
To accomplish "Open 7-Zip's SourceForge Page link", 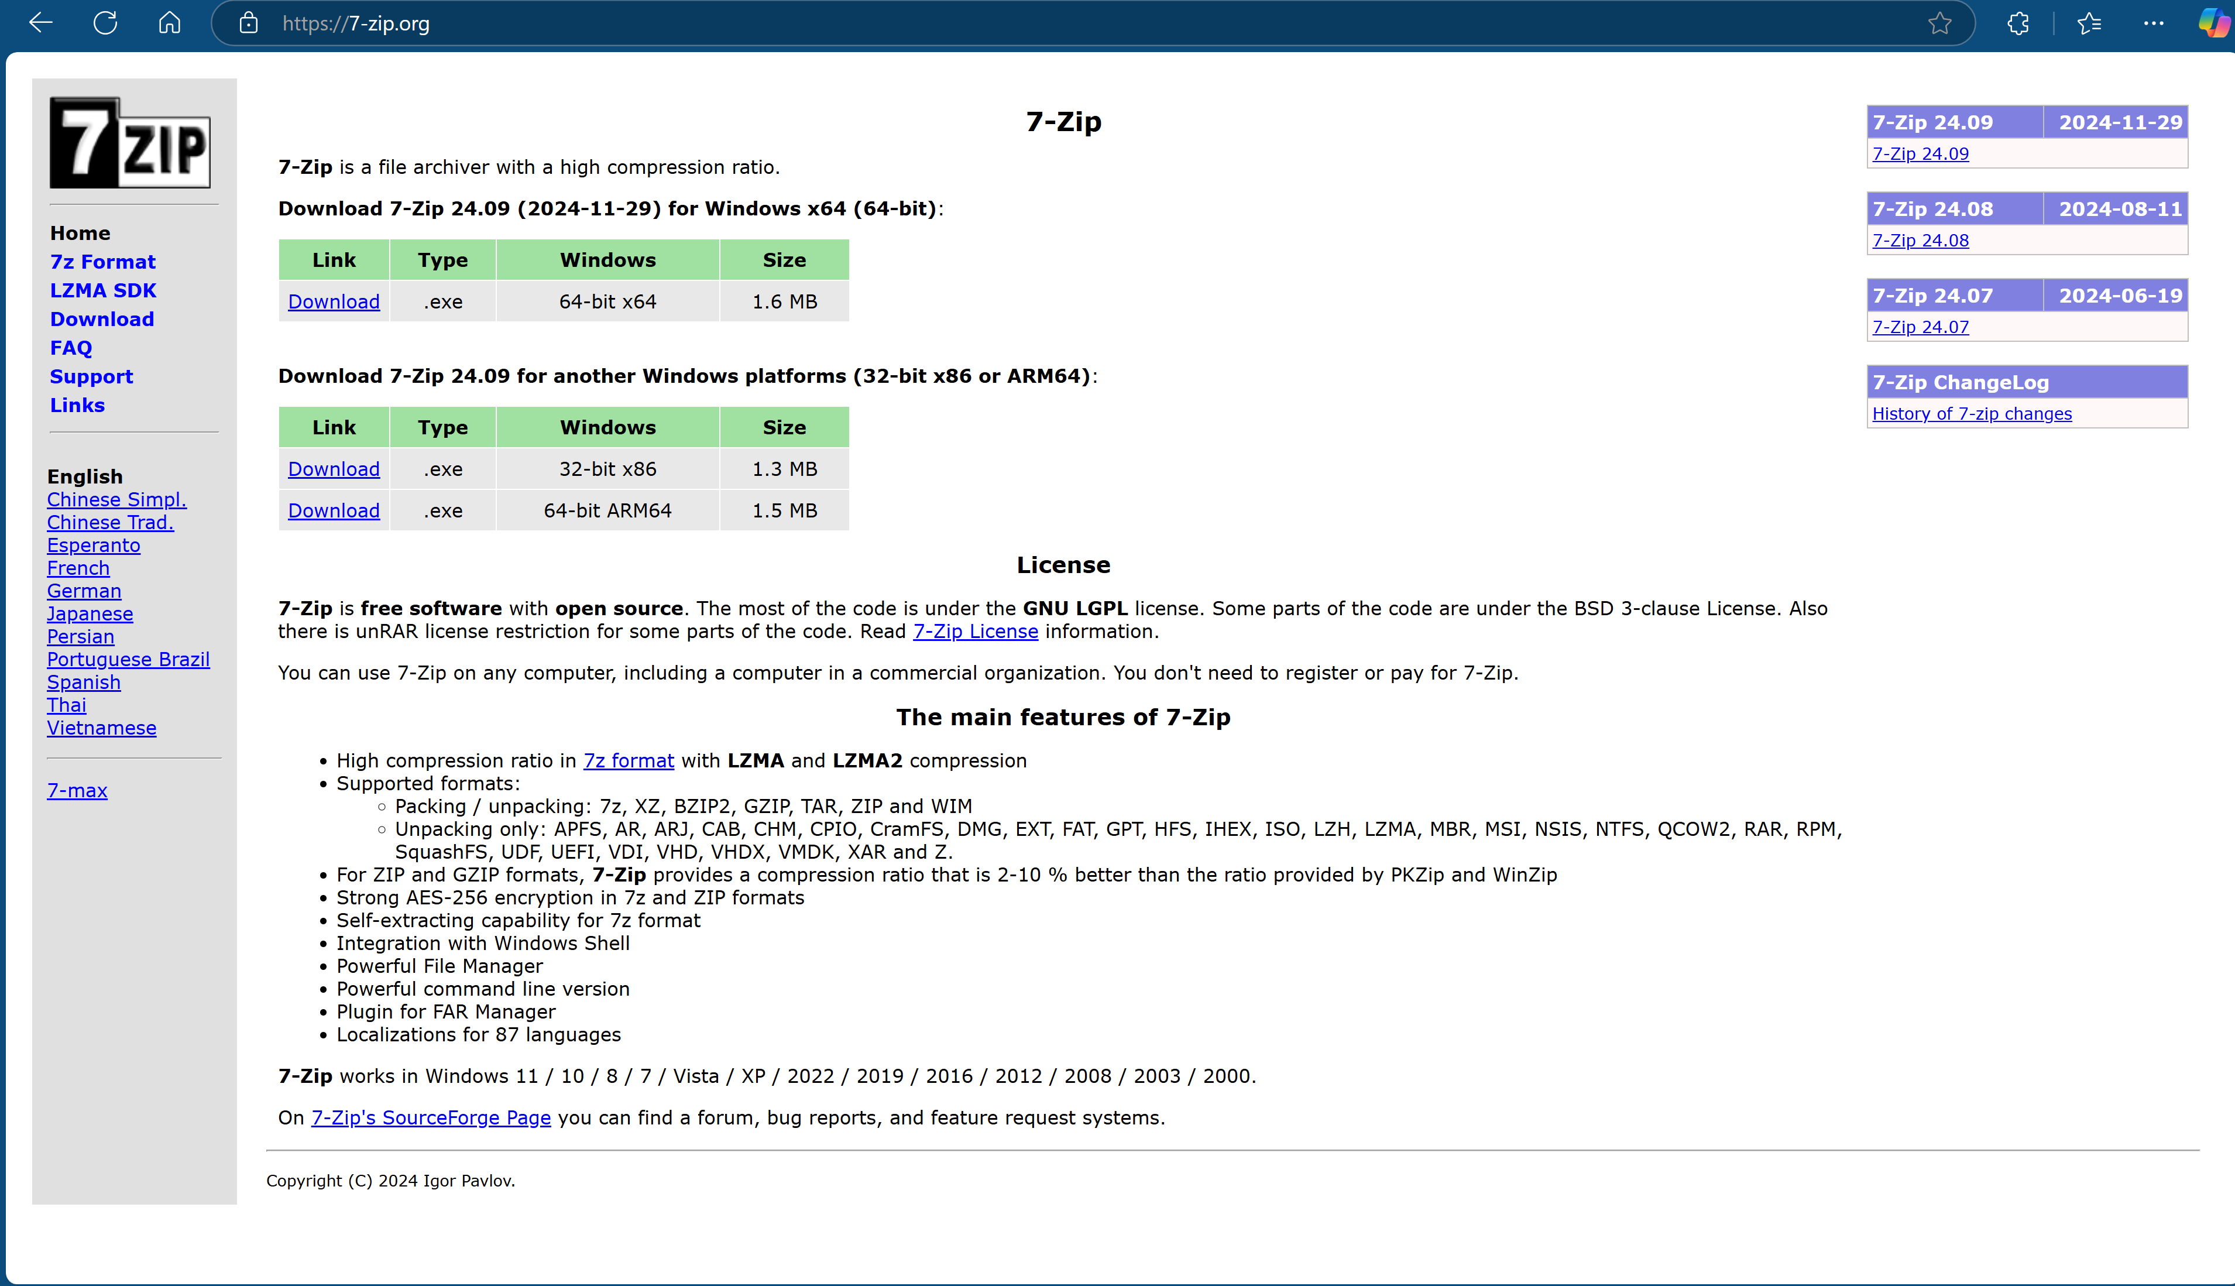I will click(431, 1117).
